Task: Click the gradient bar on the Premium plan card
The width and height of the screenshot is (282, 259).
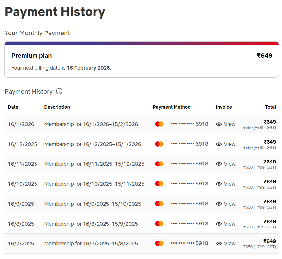Action: pyautogui.click(x=141, y=42)
